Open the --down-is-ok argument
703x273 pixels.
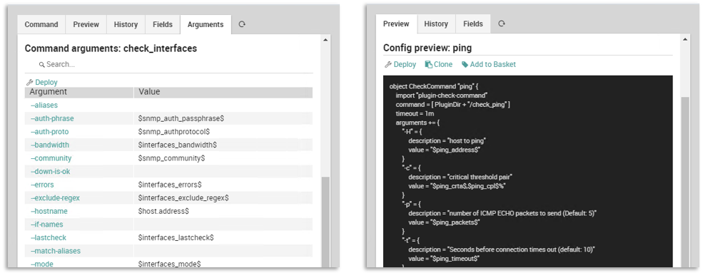point(50,171)
